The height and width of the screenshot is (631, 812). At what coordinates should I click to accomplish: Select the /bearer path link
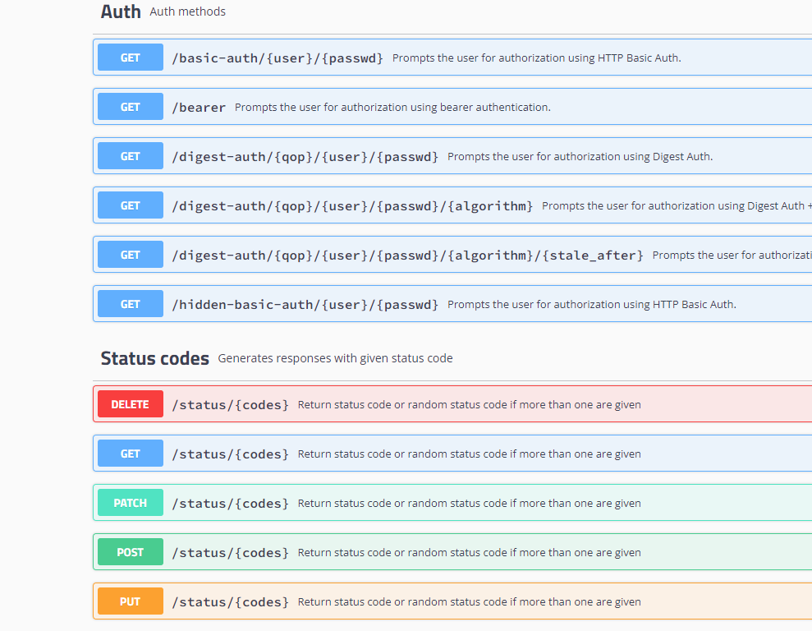(x=199, y=108)
